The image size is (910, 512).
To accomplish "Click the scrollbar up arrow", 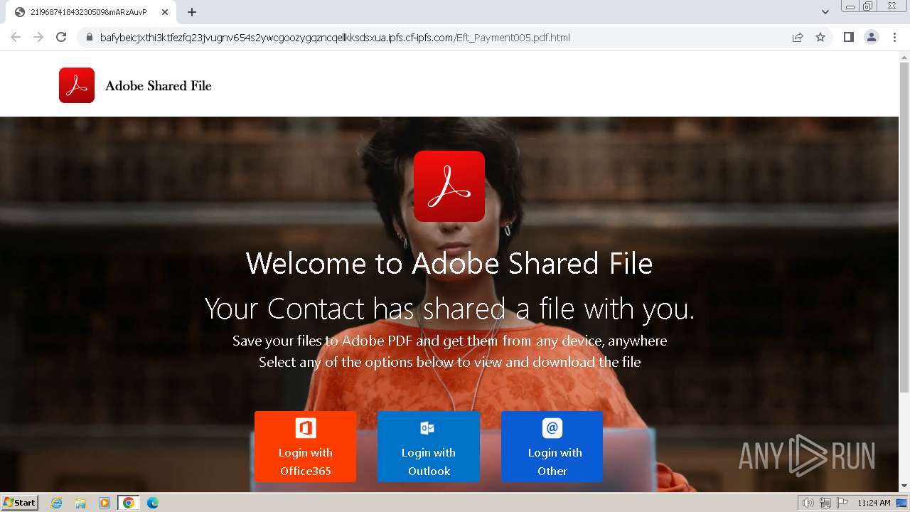I will pos(904,56).
